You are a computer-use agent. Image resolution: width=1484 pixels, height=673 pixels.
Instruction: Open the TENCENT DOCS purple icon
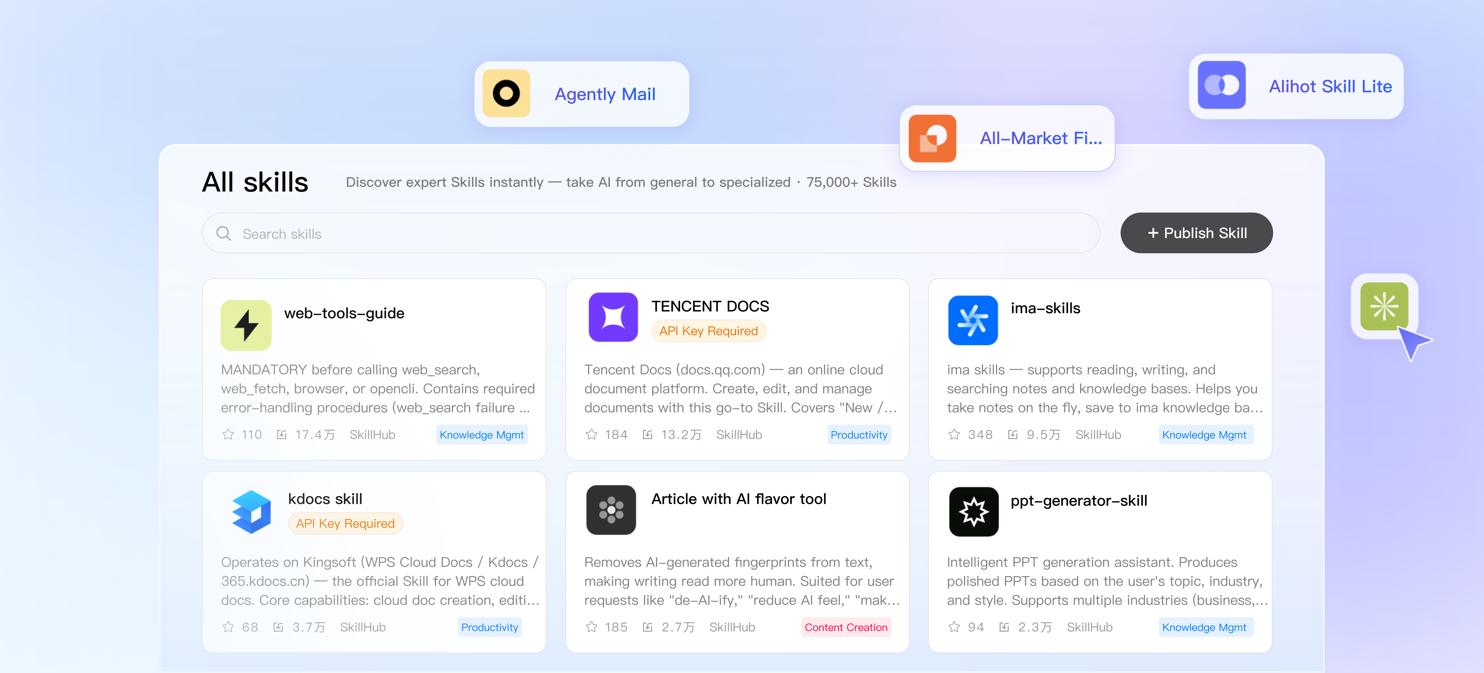coord(613,317)
